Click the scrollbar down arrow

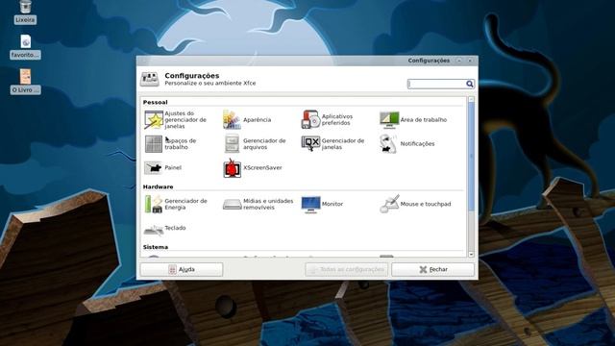coord(471,254)
